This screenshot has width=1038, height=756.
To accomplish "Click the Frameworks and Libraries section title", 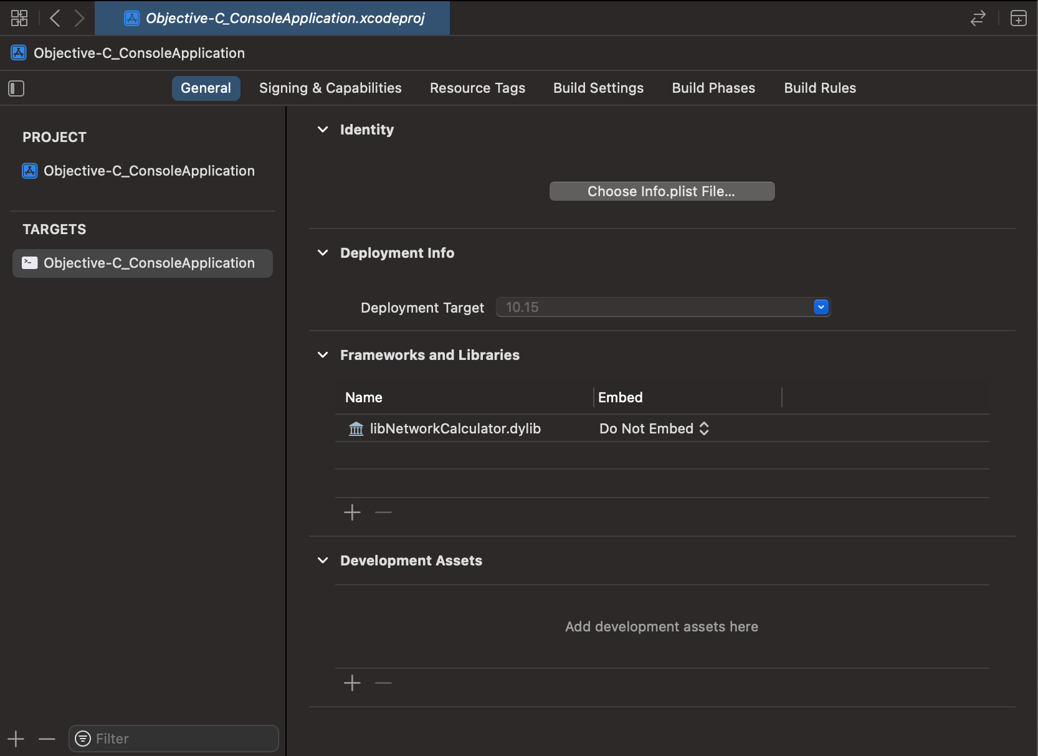I will (430, 355).
